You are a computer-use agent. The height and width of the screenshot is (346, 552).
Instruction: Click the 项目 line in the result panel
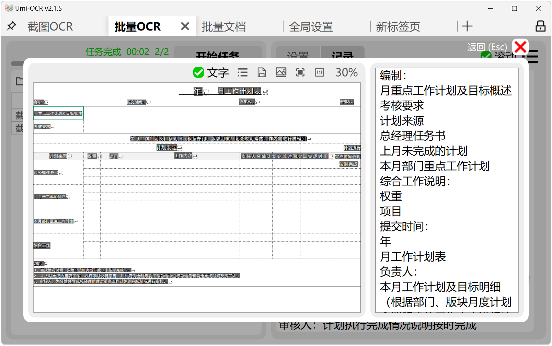click(x=391, y=211)
